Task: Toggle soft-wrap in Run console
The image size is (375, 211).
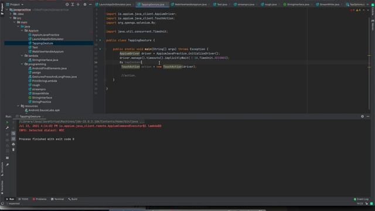Action: (x=13, y=134)
